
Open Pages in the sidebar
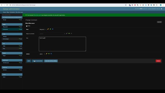click(4, 56)
